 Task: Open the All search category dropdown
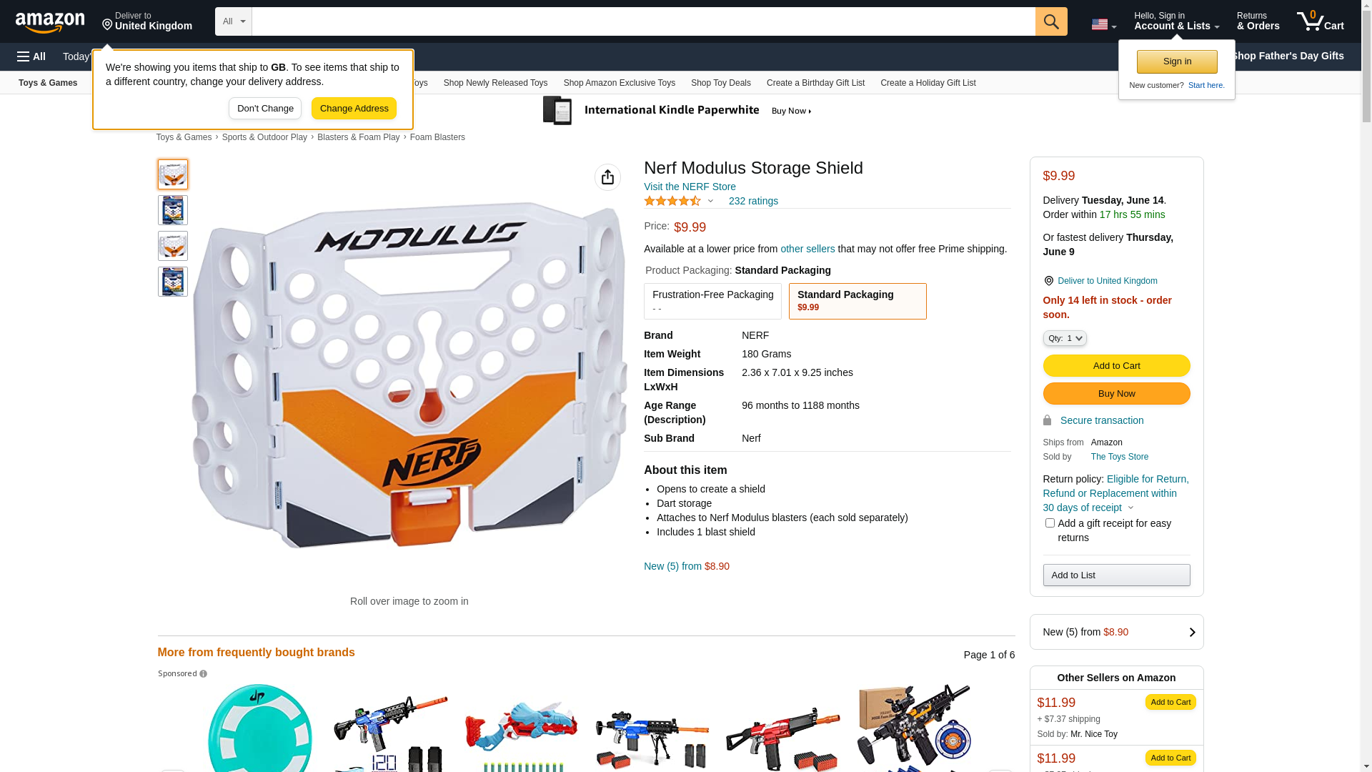tap(234, 21)
